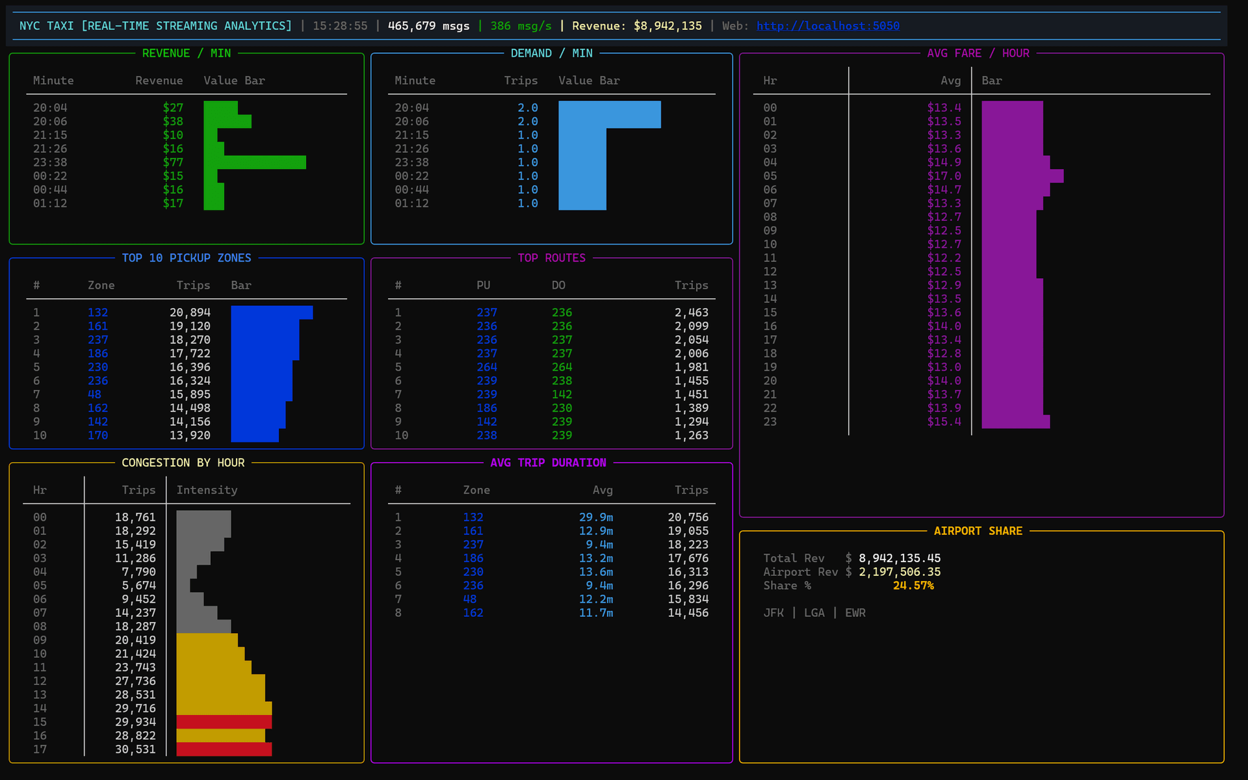Click the AIRPORT SHARE panel title

click(x=978, y=531)
